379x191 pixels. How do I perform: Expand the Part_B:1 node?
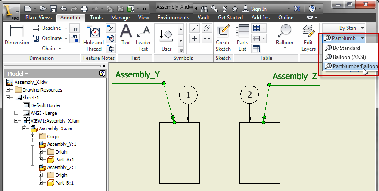[x=40, y=183]
